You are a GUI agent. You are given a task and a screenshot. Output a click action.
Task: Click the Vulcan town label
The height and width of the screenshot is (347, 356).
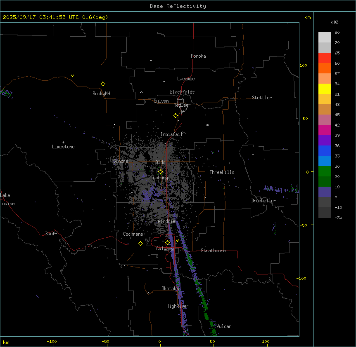pyautogui.click(x=224, y=326)
